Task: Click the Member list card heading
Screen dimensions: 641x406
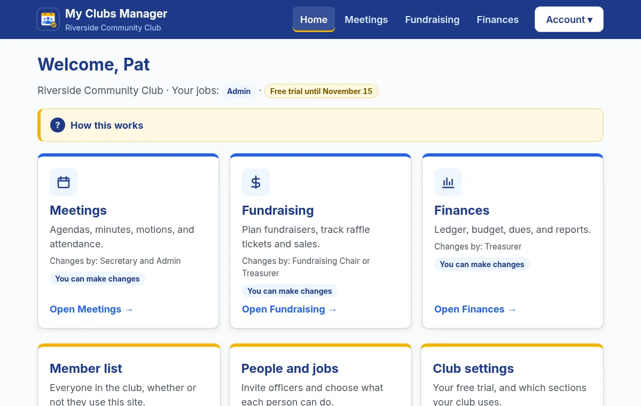Action: [x=86, y=369]
